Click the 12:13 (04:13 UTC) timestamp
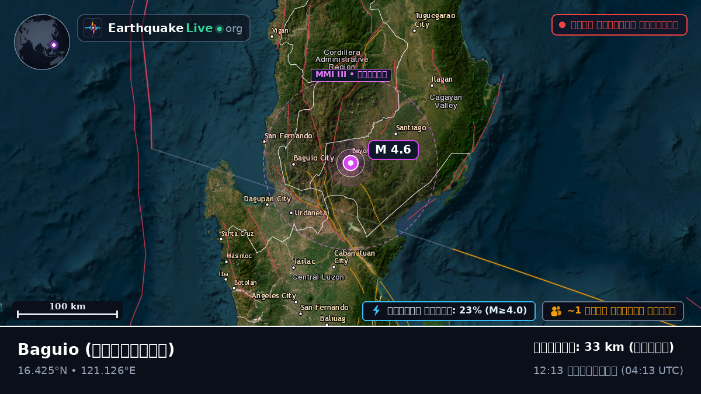The height and width of the screenshot is (394, 701). click(x=608, y=371)
